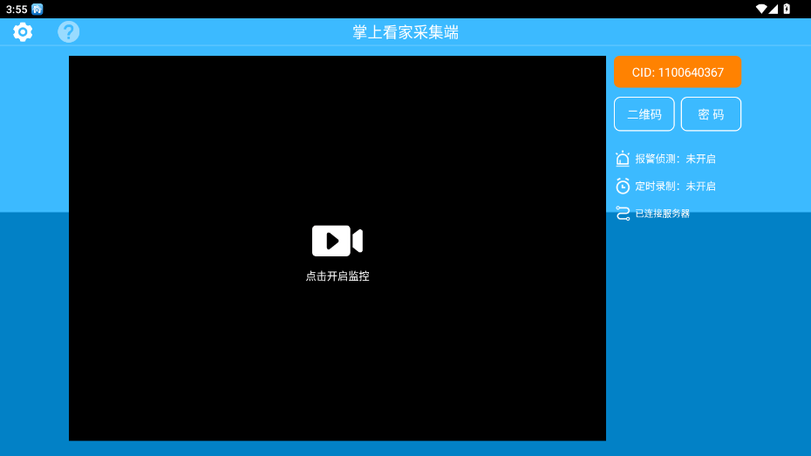Screen dimensions: 811x456
Task: Tap the cellular signal icon
Action: [x=774, y=9]
